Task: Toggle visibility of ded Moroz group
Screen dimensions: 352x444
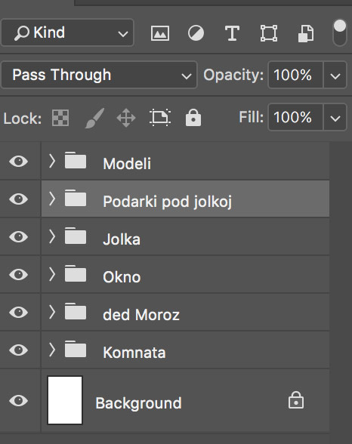Action: pyautogui.click(x=19, y=313)
